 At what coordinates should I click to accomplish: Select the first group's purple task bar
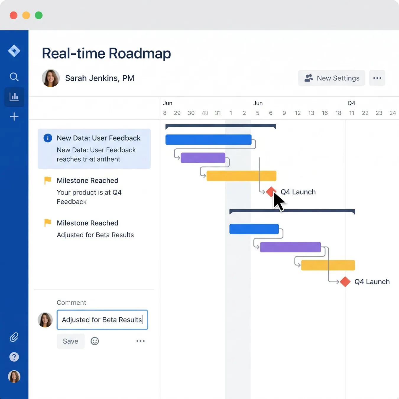(x=203, y=158)
